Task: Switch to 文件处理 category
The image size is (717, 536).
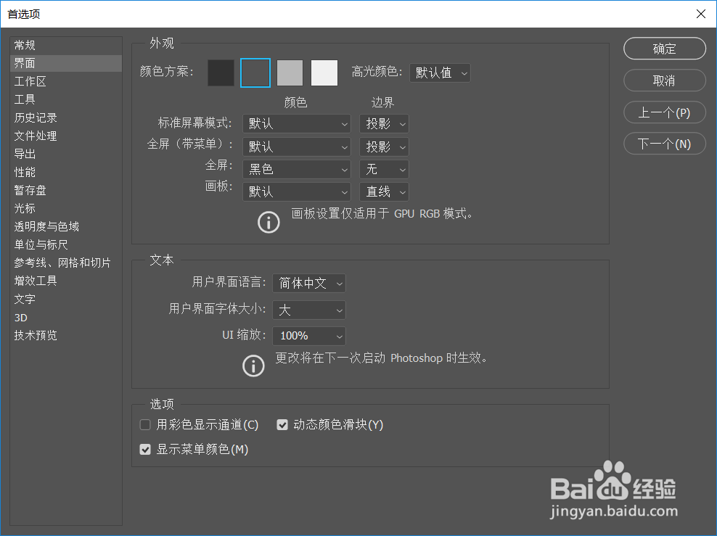Action: click(x=66, y=136)
